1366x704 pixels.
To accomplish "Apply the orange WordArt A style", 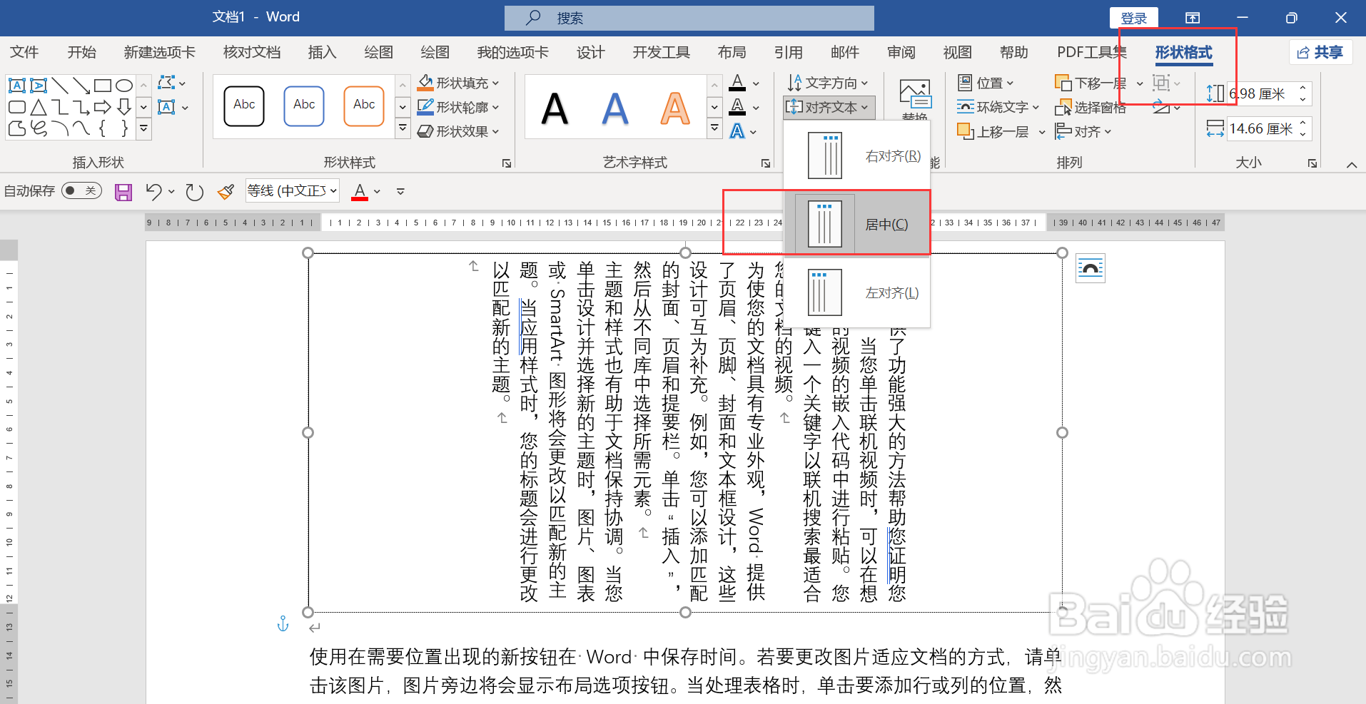I will coord(675,108).
